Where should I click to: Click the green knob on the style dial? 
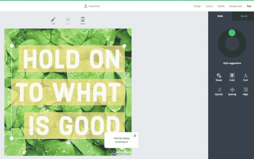click(x=232, y=33)
